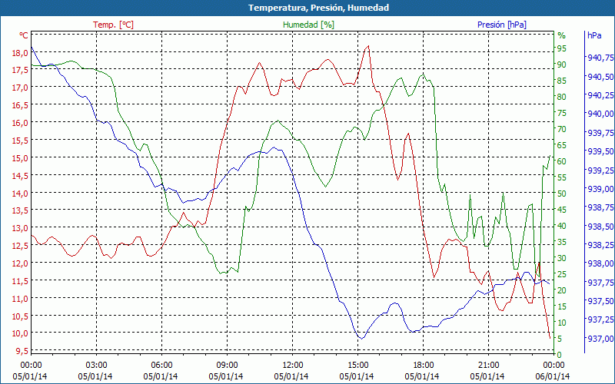The image size is (615, 384).
Task: Click the chart title 'Temperatura, Presión, Humedad'
Action: pos(318,8)
